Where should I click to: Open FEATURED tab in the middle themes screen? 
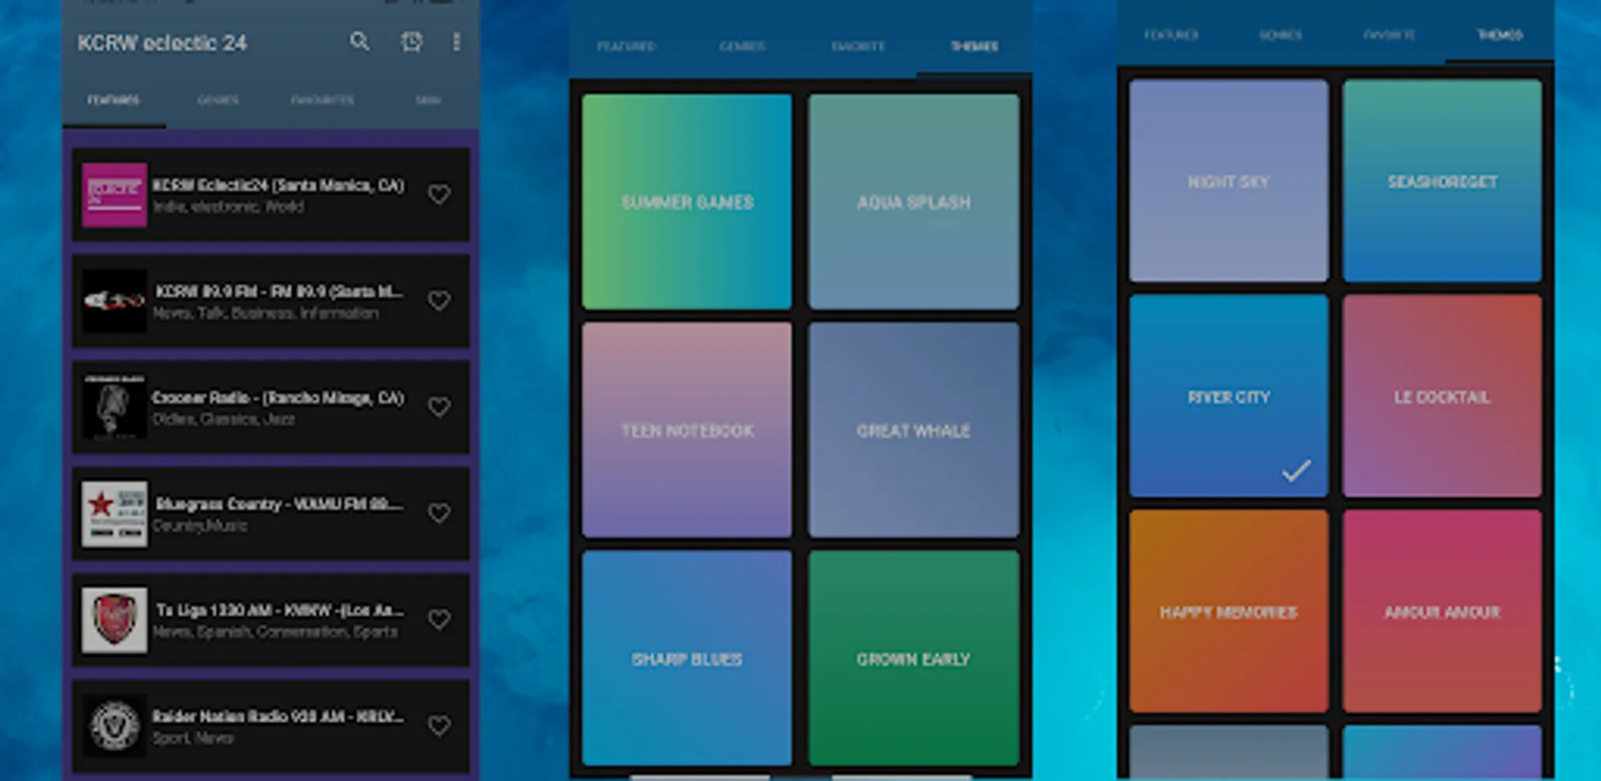click(x=626, y=46)
